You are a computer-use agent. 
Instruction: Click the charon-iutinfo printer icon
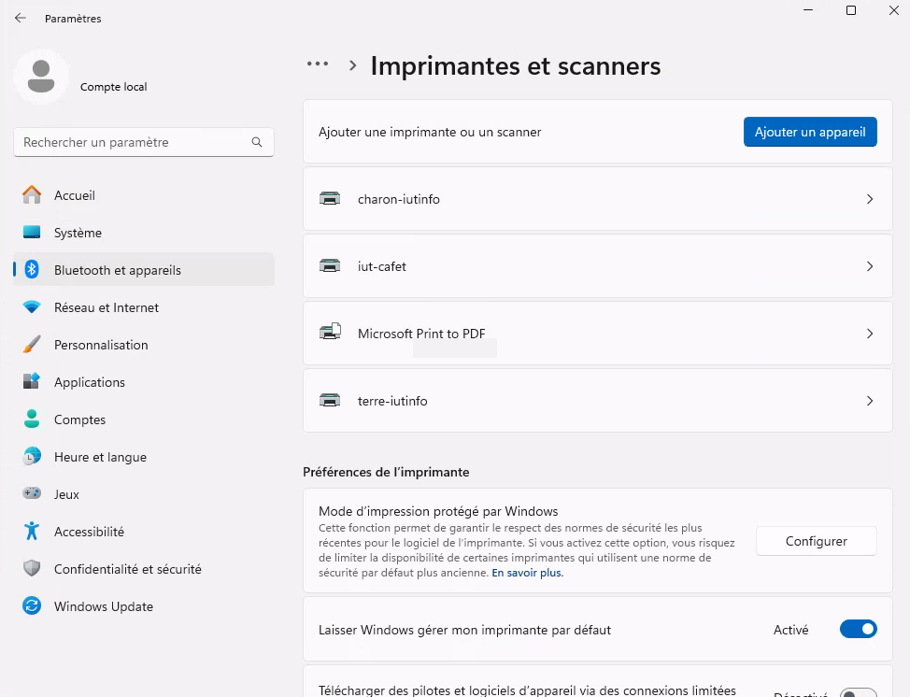coord(330,199)
